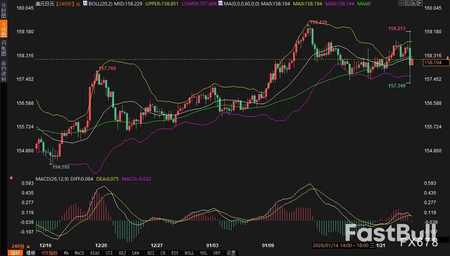Select the 指标 indicators tab
The width and height of the screenshot is (450, 256).
coord(15,253)
